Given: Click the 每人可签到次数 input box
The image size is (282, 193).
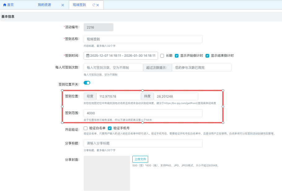Looking at the screenshot, I should 113,68.
